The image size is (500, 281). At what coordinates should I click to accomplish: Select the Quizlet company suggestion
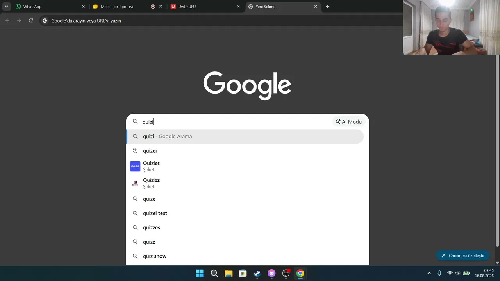pos(245,166)
